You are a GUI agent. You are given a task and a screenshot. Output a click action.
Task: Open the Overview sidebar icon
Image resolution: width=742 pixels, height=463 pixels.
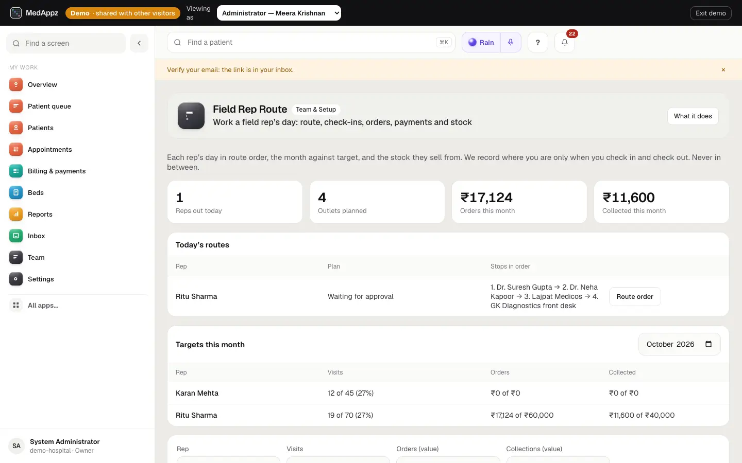16,84
